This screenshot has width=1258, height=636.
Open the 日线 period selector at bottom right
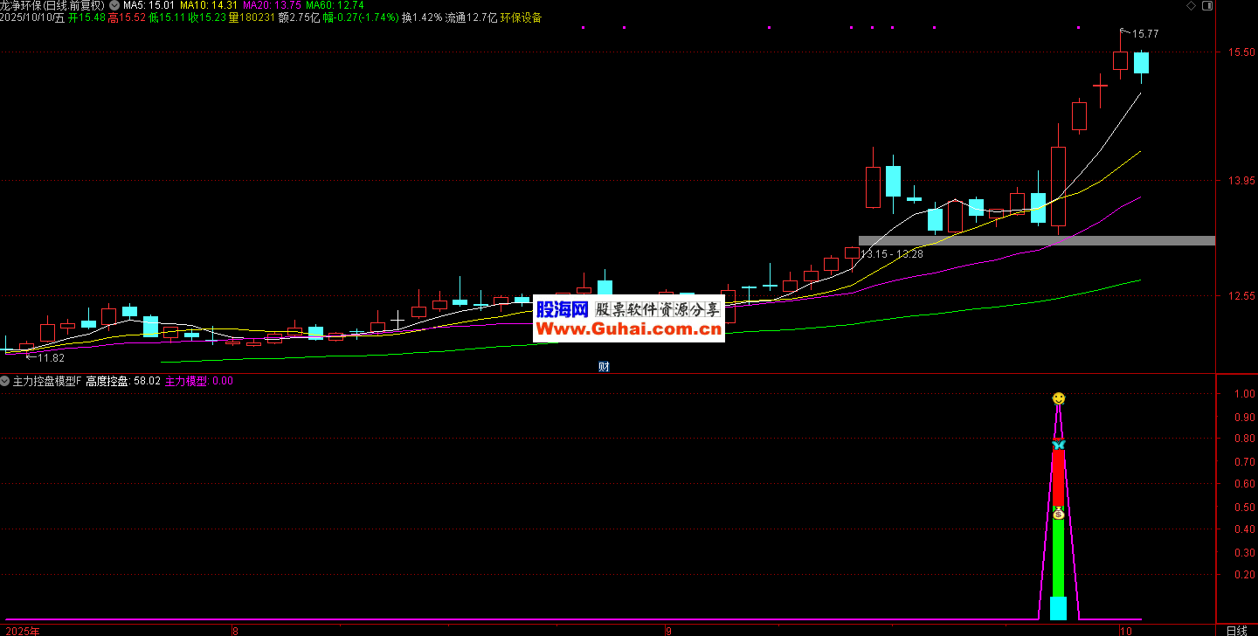click(1236, 630)
